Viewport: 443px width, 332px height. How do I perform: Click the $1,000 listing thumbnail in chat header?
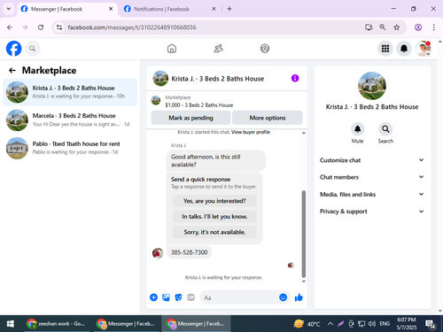156,101
